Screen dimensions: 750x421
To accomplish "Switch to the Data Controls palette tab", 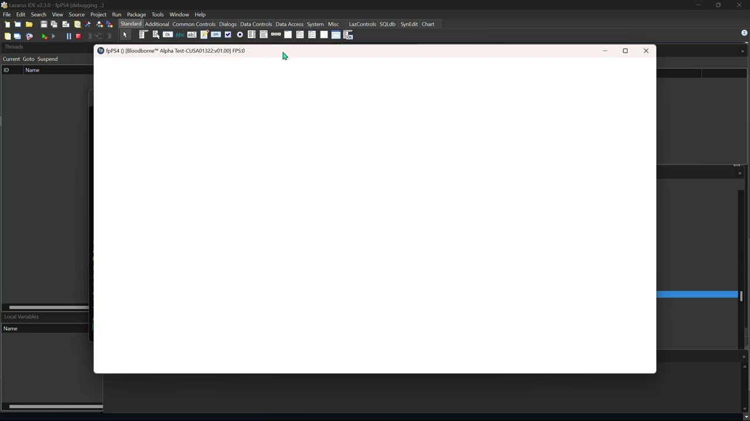I will (256, 24).
